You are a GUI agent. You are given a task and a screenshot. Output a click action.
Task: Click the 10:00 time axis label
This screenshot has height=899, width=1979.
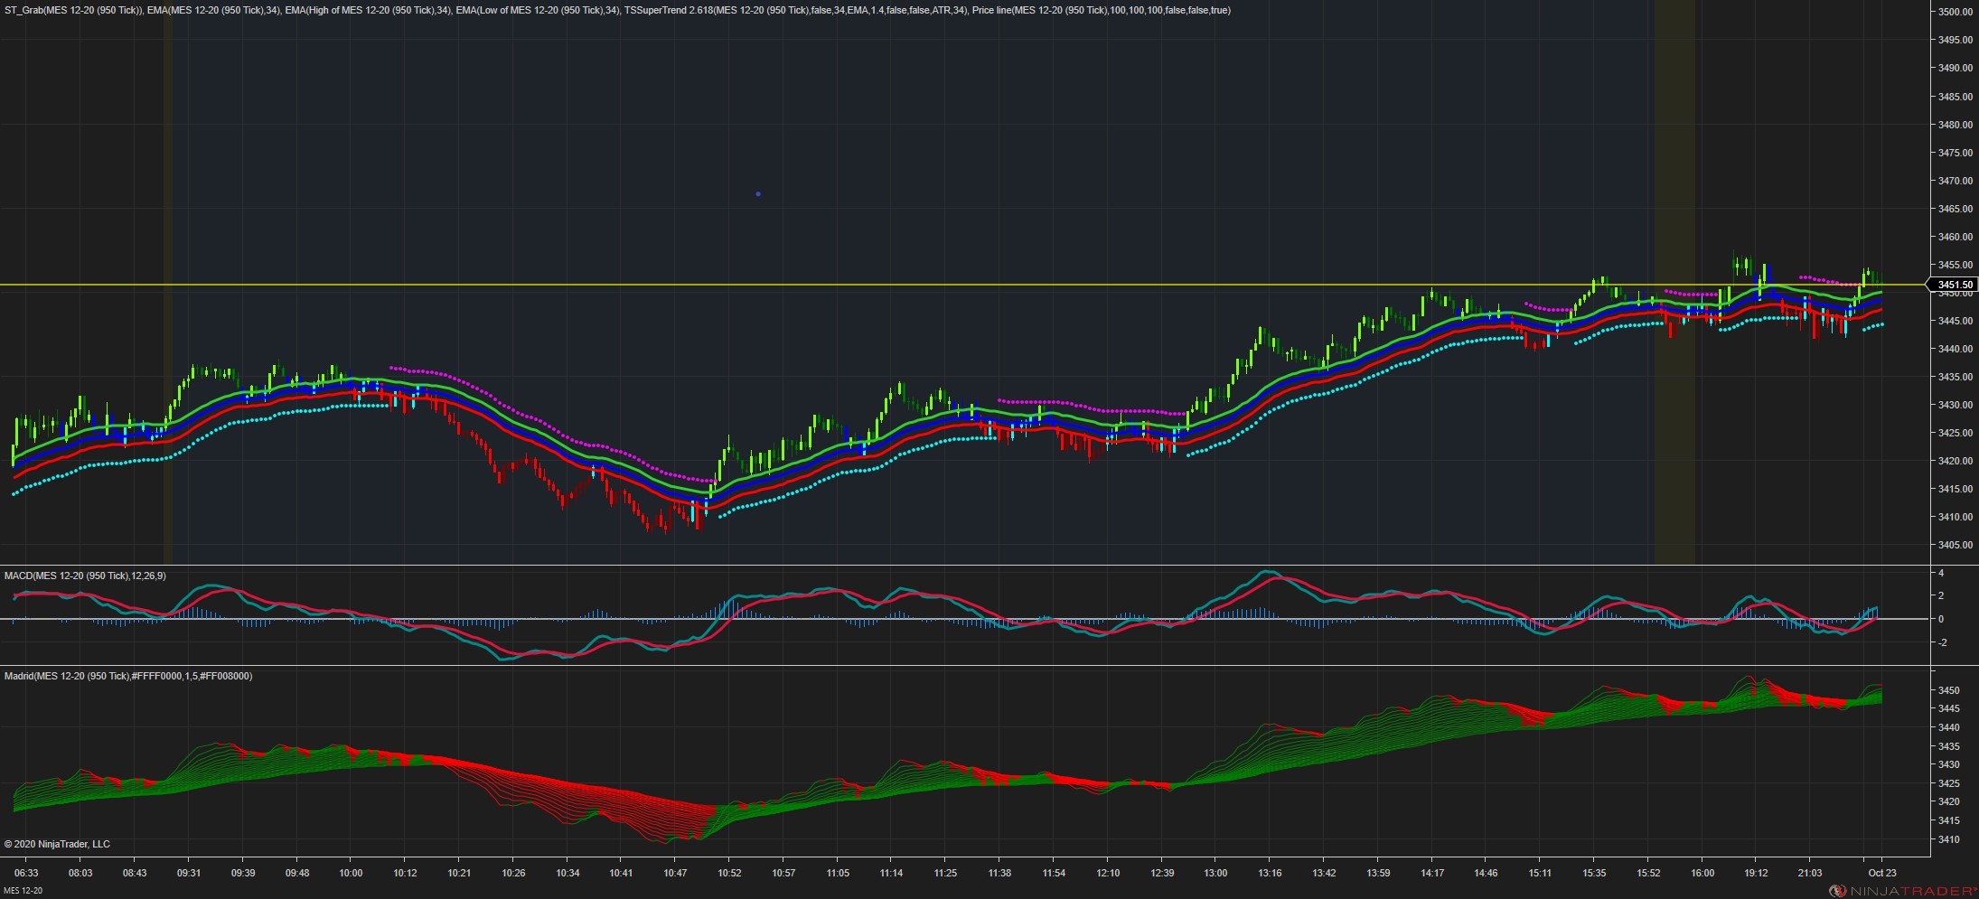coord(351,873)
